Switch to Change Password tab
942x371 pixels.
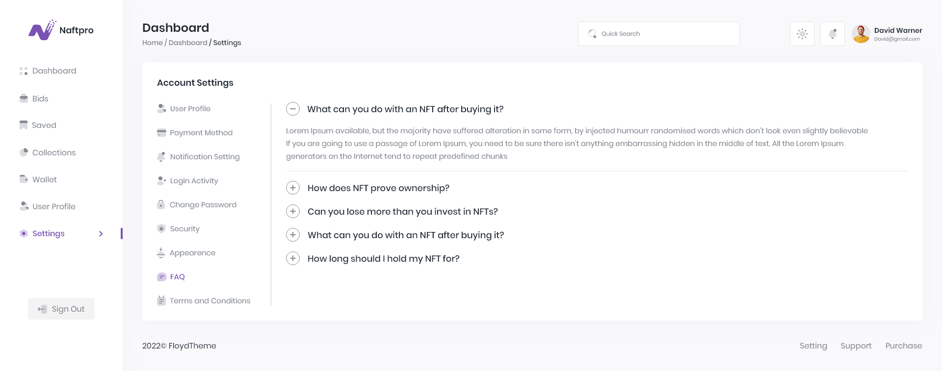pos(203,204)
